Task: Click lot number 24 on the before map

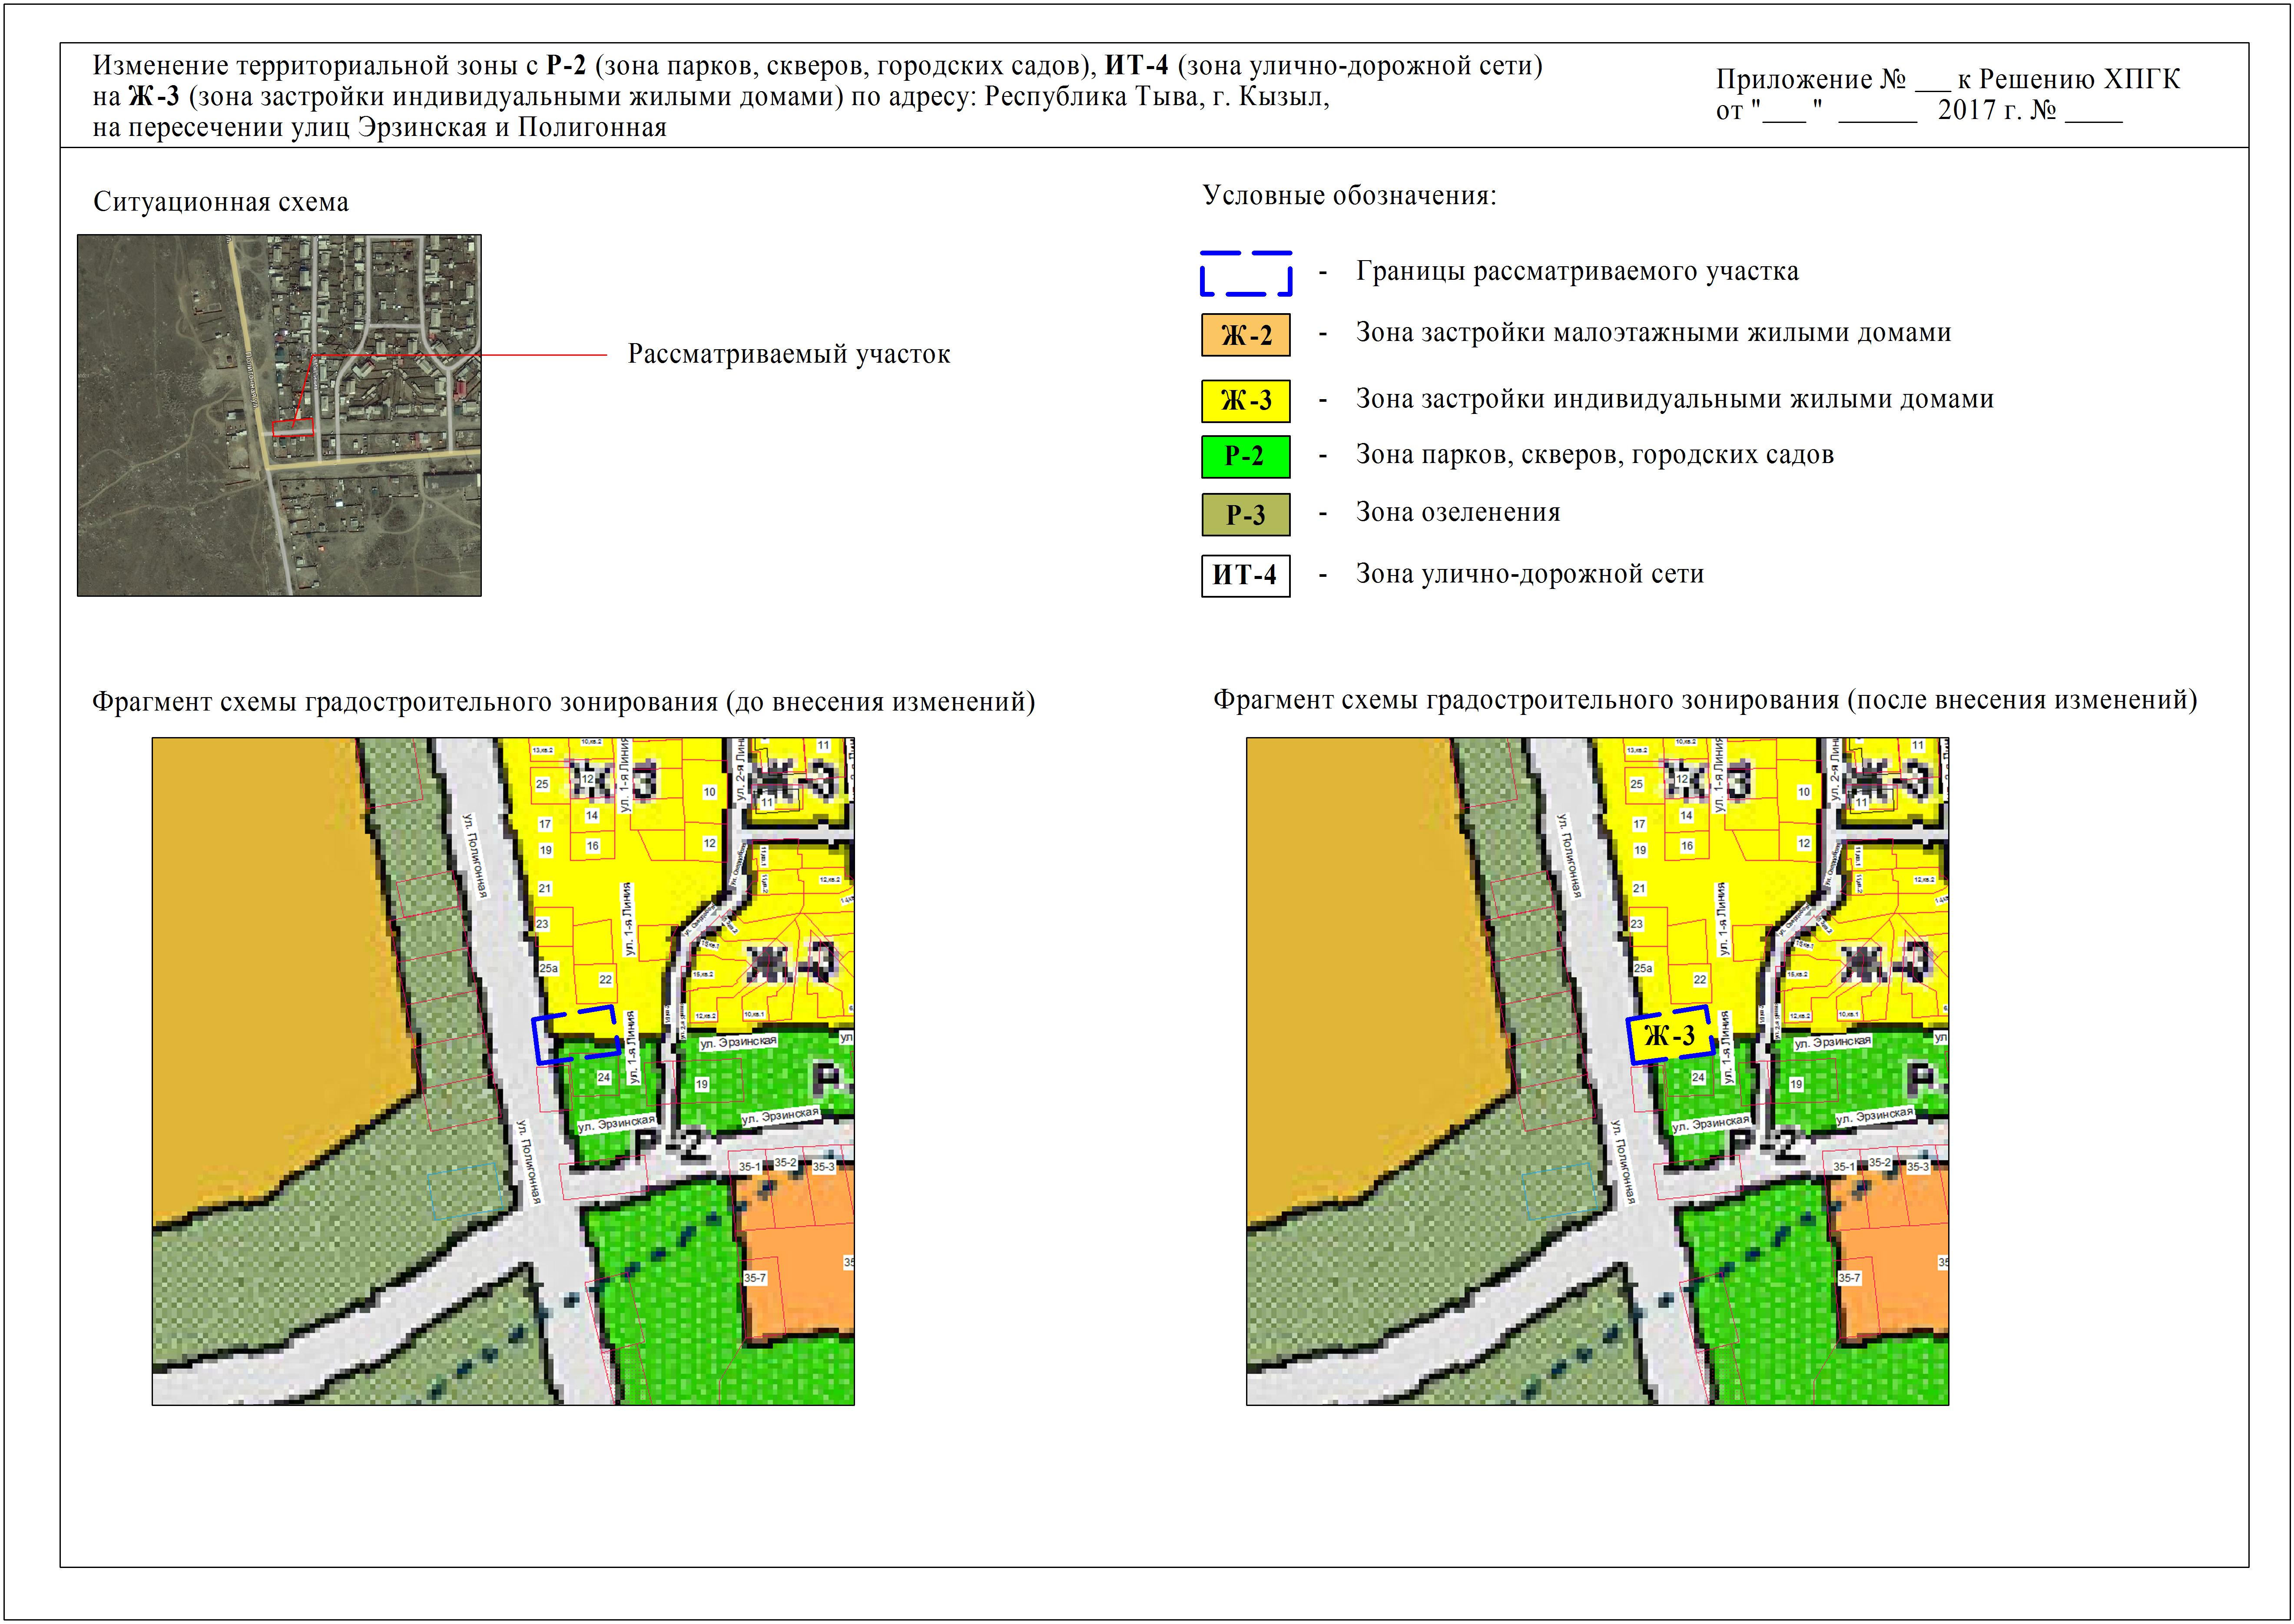Action: [x=603, y=1078]
